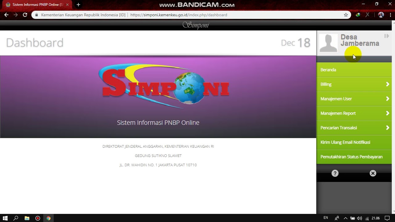Click the Wi-Fi network icon
Screen dimensions: 395x222
(x=367, y=218)
